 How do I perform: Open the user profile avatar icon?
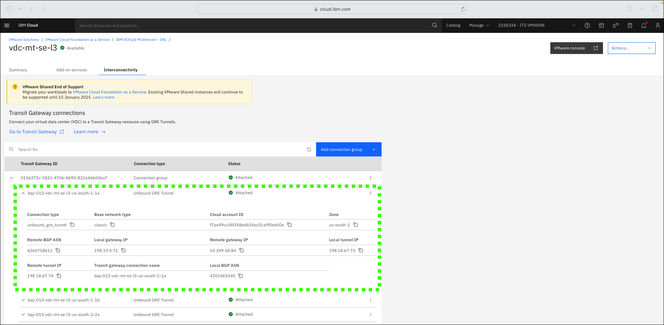(x=657, y=25)
